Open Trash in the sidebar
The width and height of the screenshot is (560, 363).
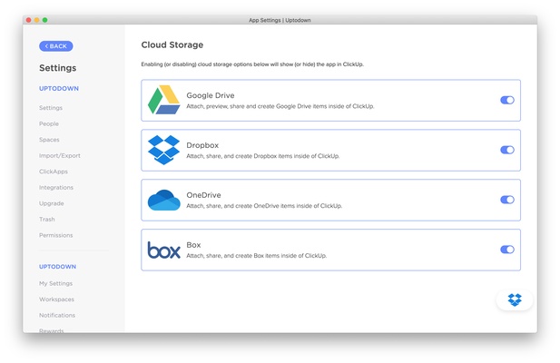tap(47, 219)
